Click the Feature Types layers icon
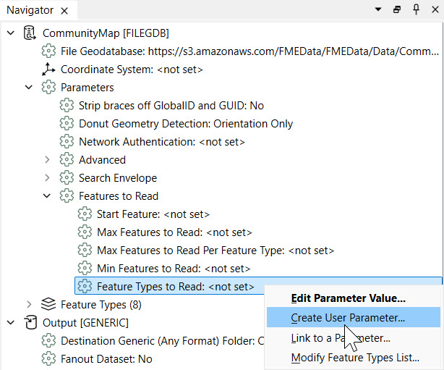The image size is (444, 370). (48, 305)
